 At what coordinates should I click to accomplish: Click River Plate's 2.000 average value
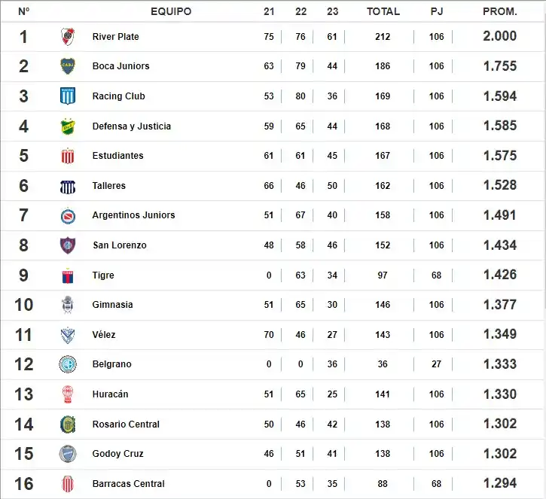click(x=499, y=36)
